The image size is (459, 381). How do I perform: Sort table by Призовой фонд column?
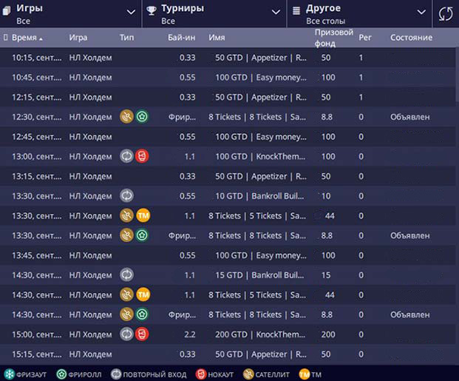click(333, 38)
